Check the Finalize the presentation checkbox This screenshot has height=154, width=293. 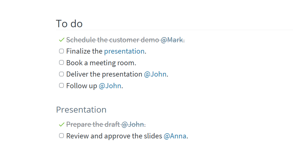coord(62,51)
